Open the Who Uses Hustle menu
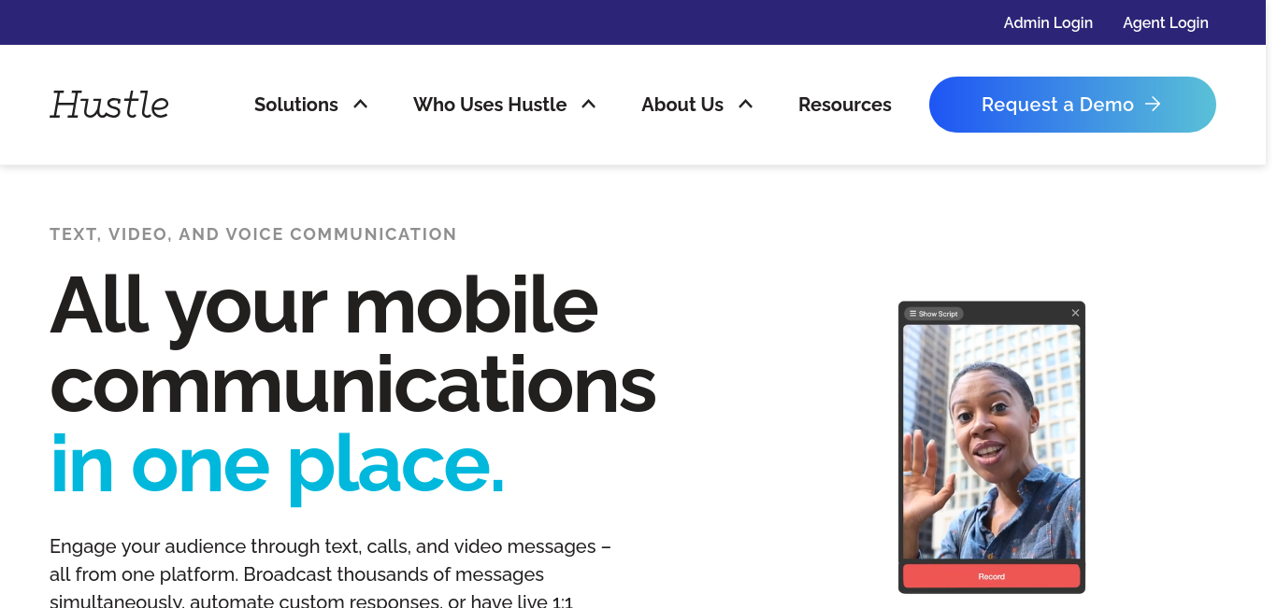Screen dimensions: 1277x608 click(490, 105)
